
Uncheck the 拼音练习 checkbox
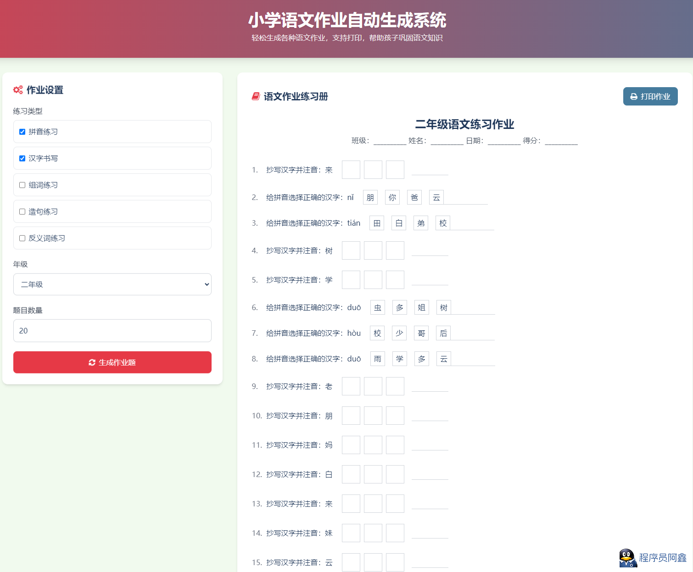coord(22,132)
